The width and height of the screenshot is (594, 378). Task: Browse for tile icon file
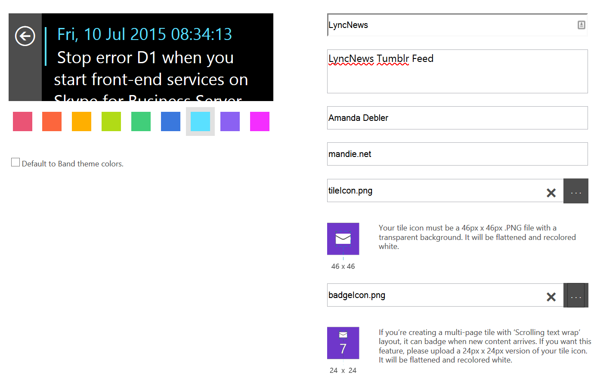coord(576,191)
